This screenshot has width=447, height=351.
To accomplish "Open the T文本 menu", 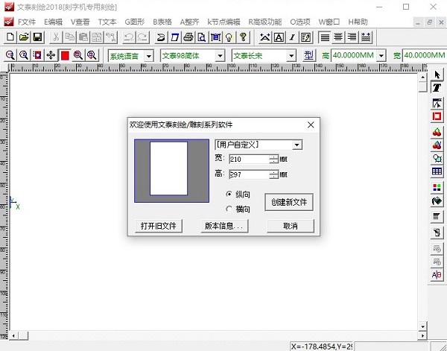I will click(107, 22).
